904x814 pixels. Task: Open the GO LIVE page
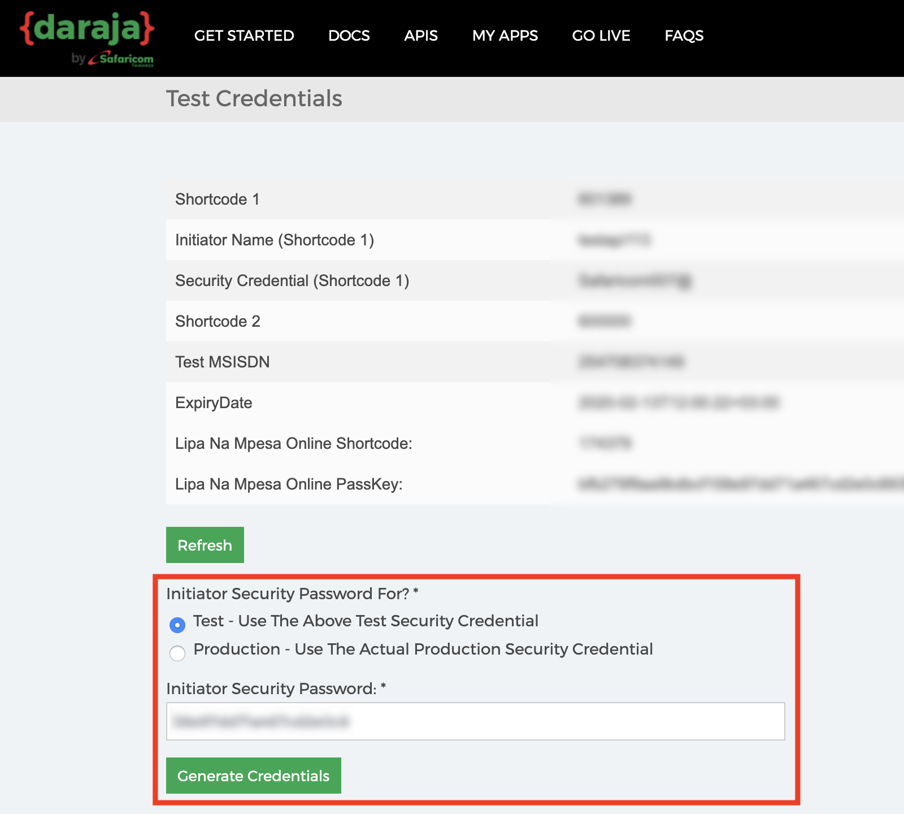pyautogui.click(x=601, y=36)
